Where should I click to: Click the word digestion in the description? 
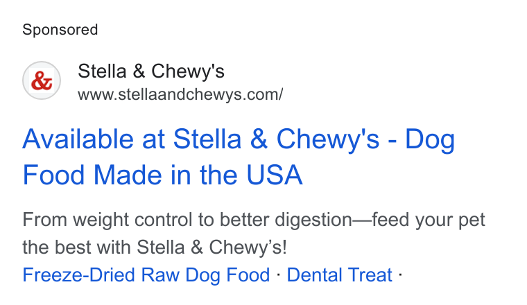pos(313,220)
